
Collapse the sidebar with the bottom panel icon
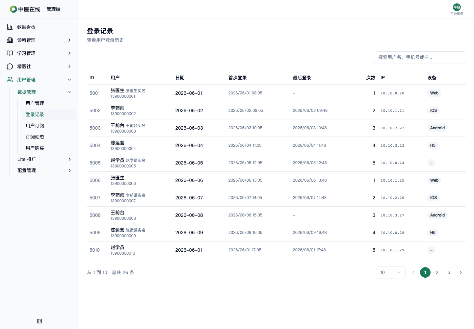point(39,321)
